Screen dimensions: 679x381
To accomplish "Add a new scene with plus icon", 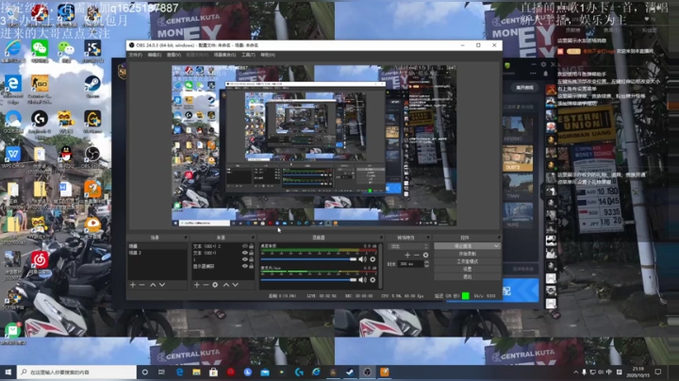I will point(133,285).
